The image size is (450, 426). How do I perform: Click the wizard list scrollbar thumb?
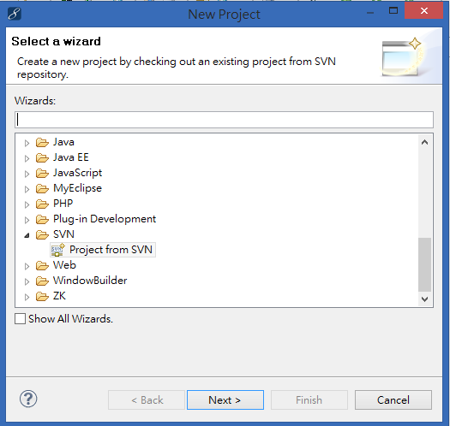[425, 264]
